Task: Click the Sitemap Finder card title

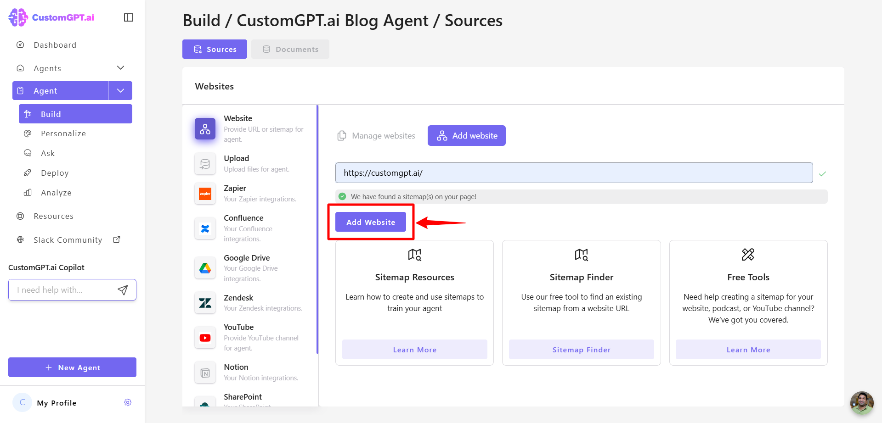Action: click(582, 277)
